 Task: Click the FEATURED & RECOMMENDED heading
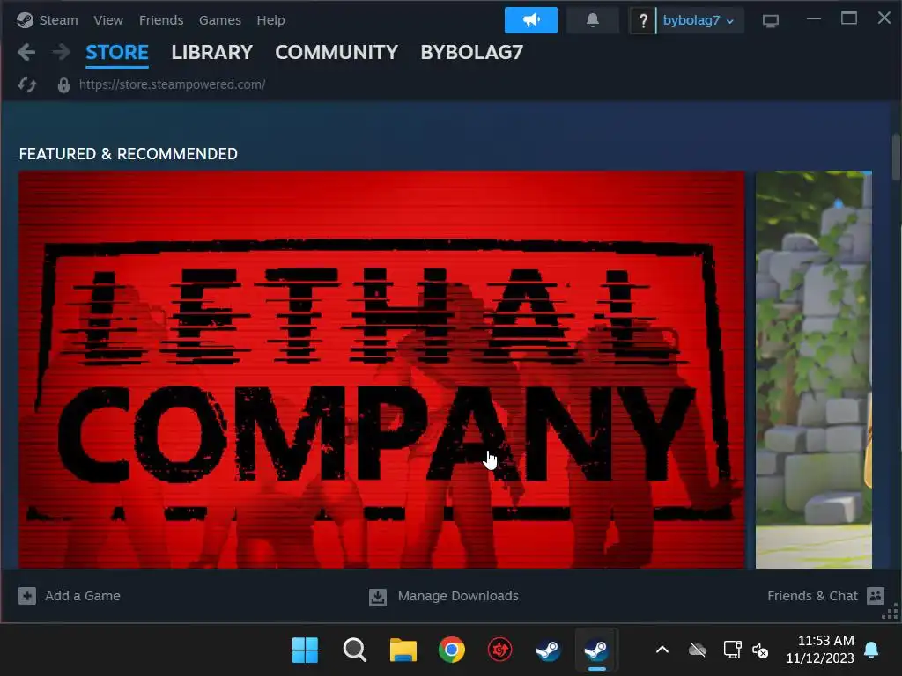[x=129, y=154]
